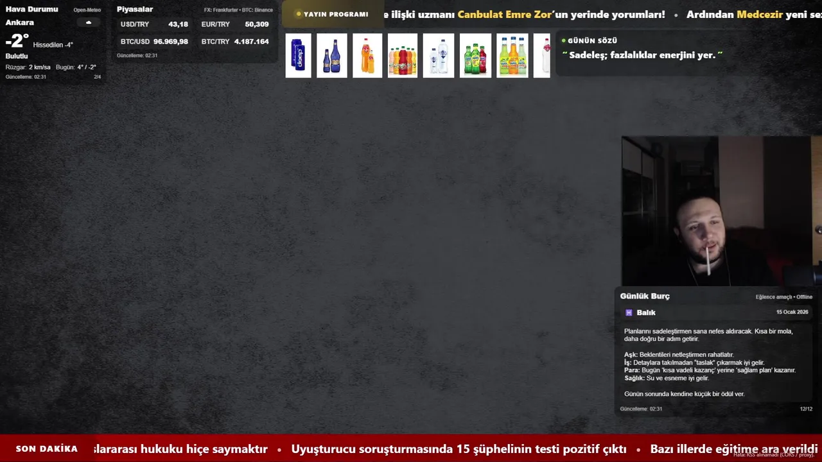
Task: Click the '15 Ocak 2026' date
Action: pos(792,312)
